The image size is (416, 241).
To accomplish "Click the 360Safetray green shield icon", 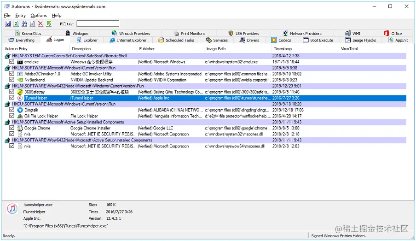I will [x=20, y=92].
